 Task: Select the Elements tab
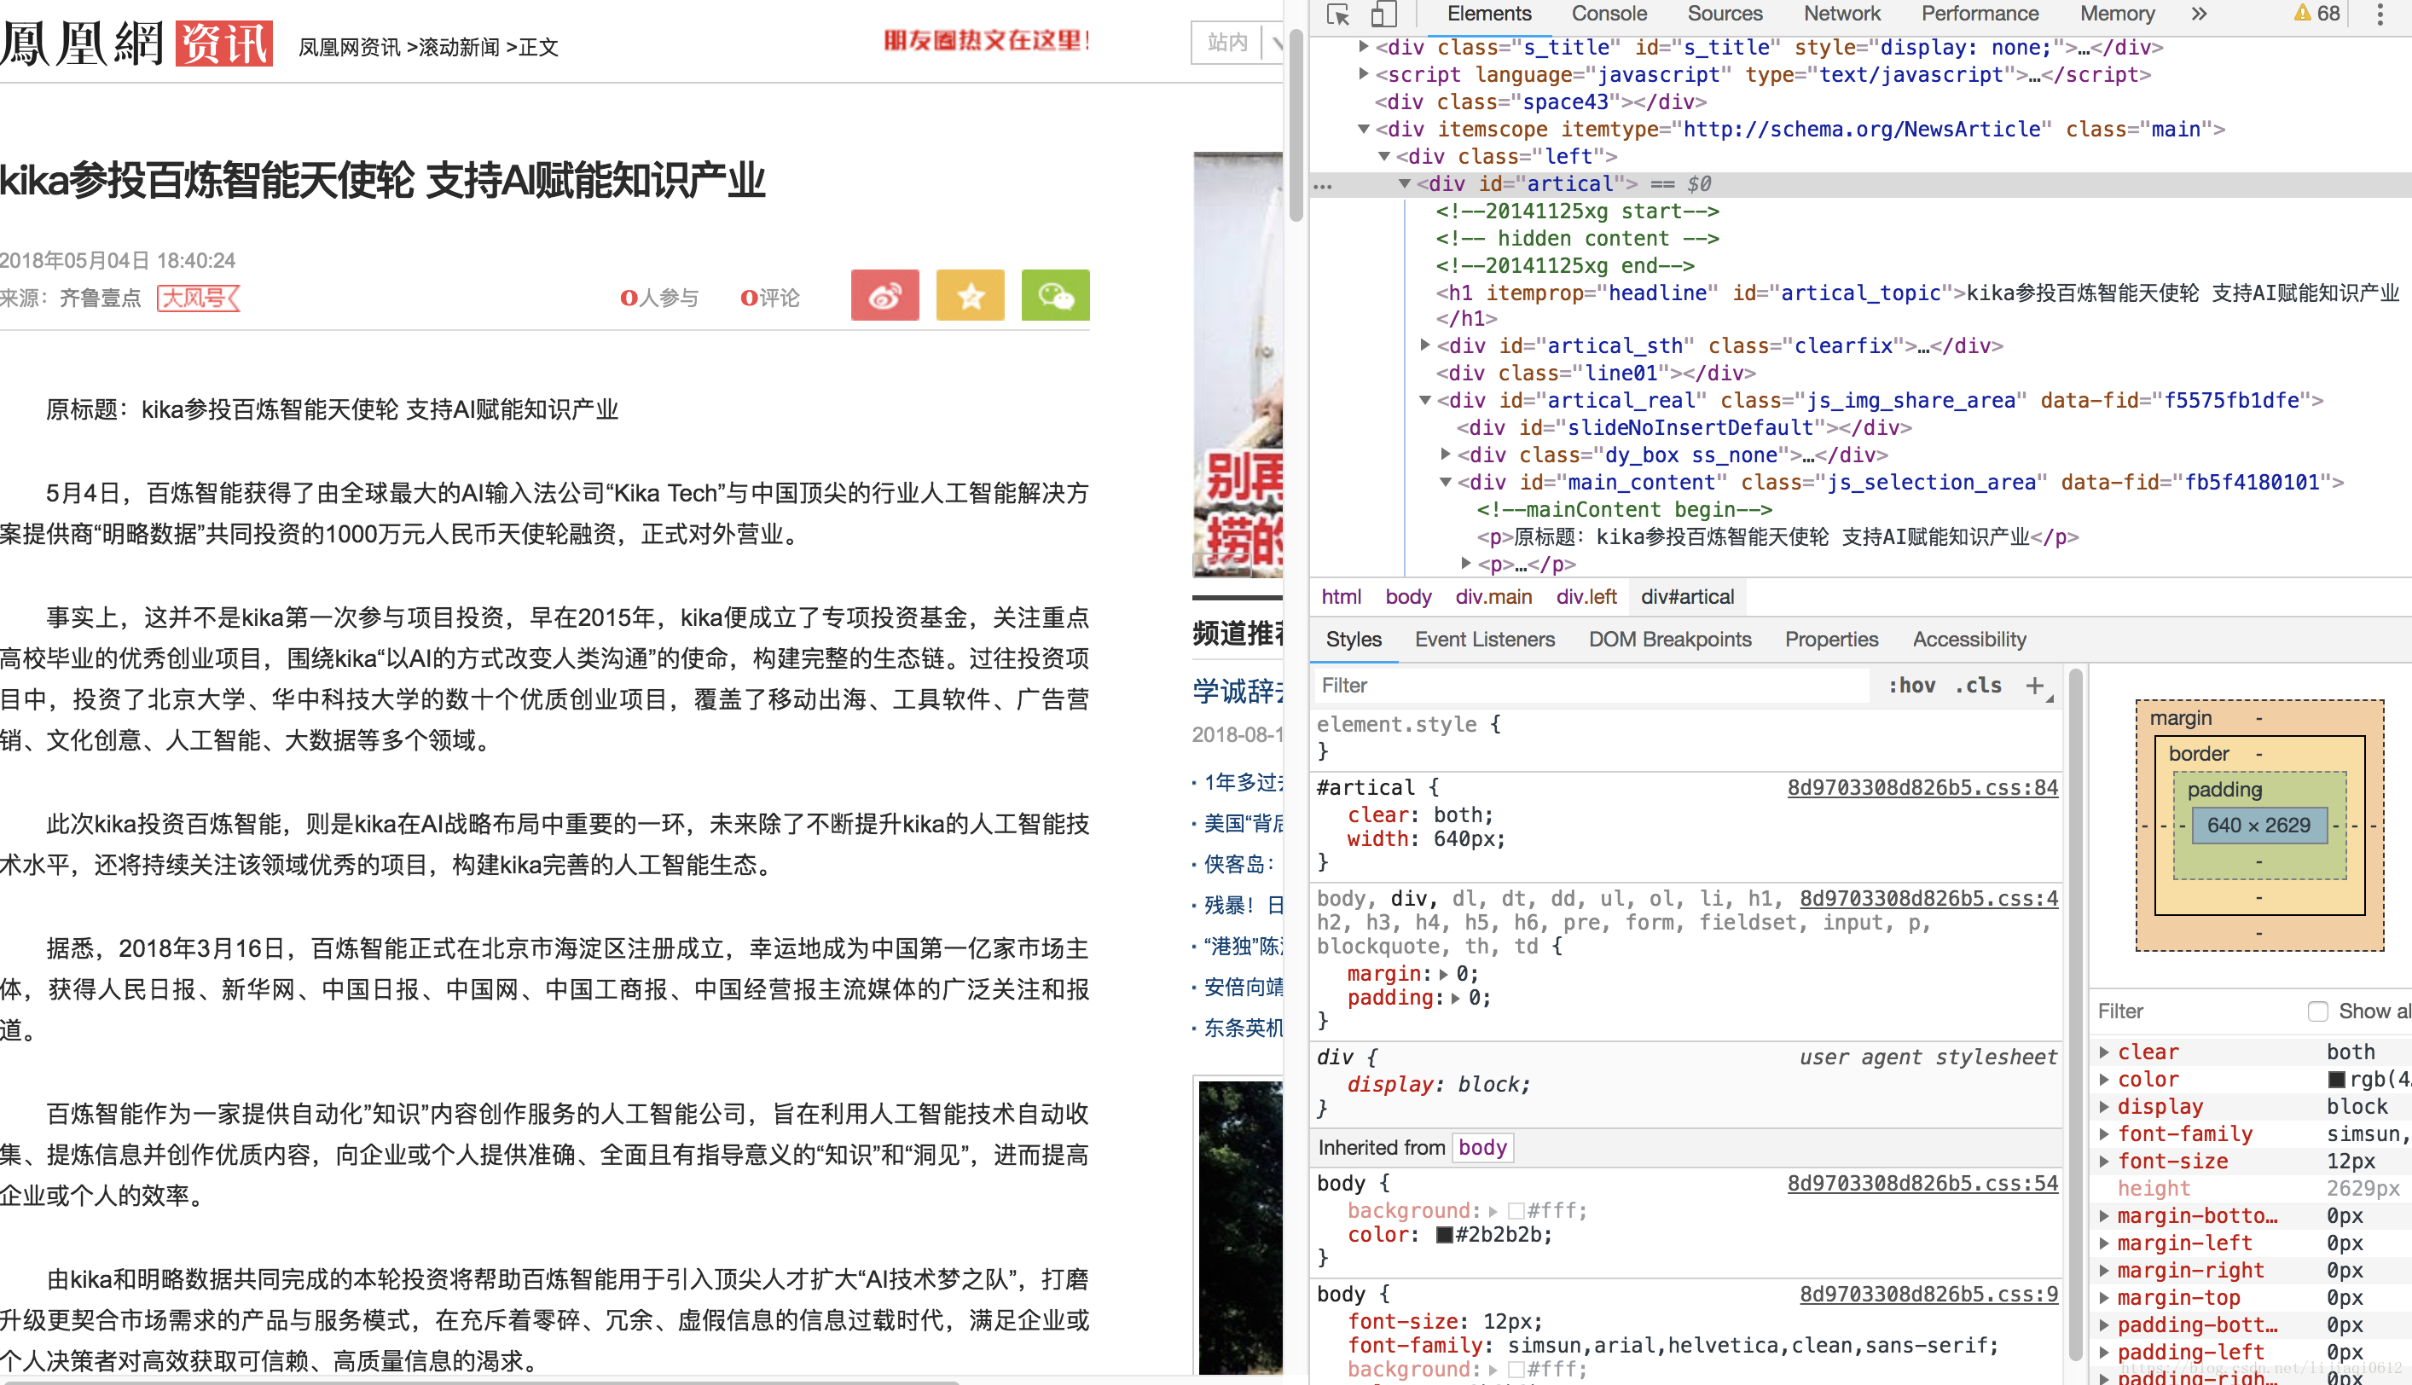click(x=1488, y=14)
